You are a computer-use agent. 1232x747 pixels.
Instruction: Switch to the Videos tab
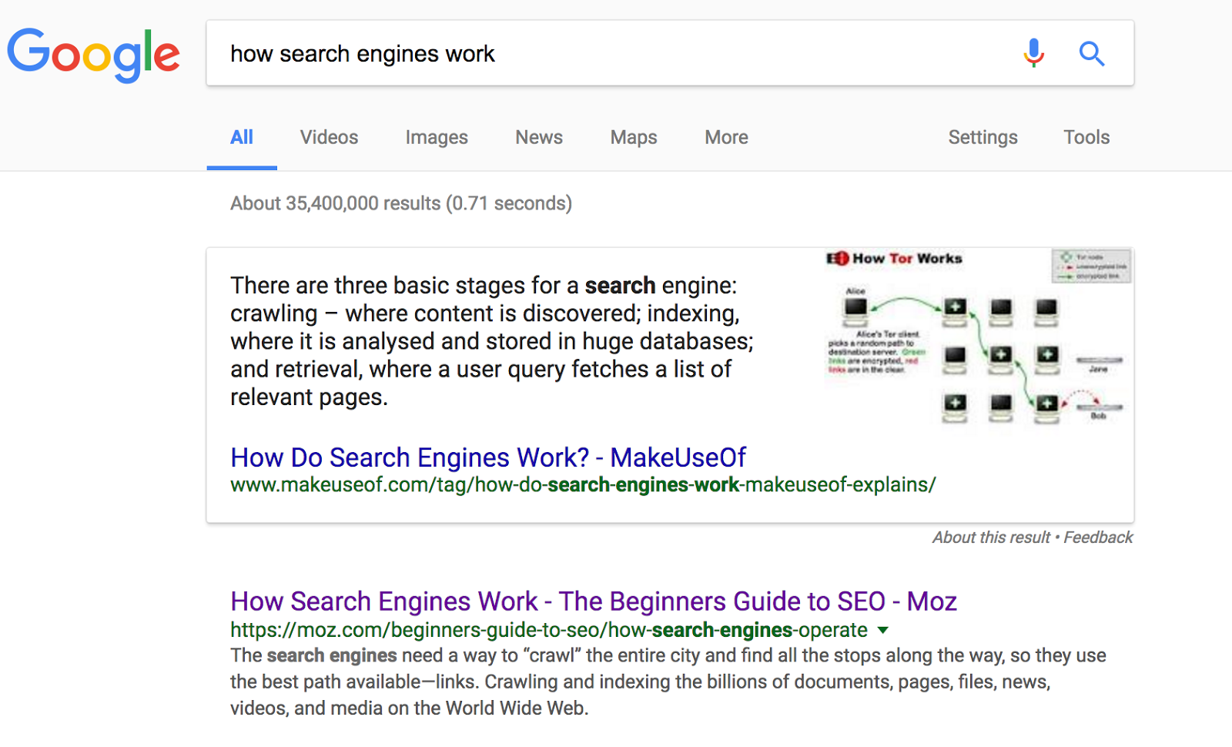(328, 137)
